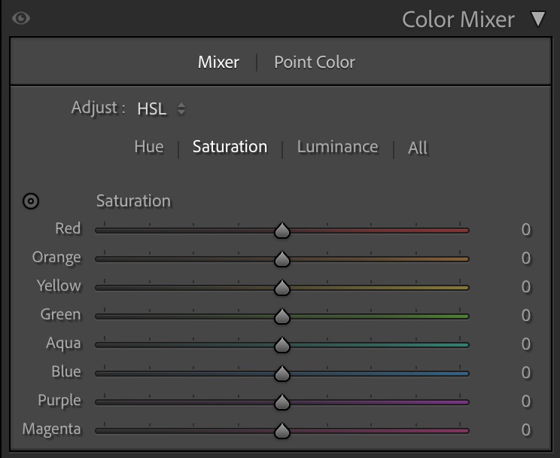Click the Green slider label
The image size is (560, 458).
click(61, 314)
